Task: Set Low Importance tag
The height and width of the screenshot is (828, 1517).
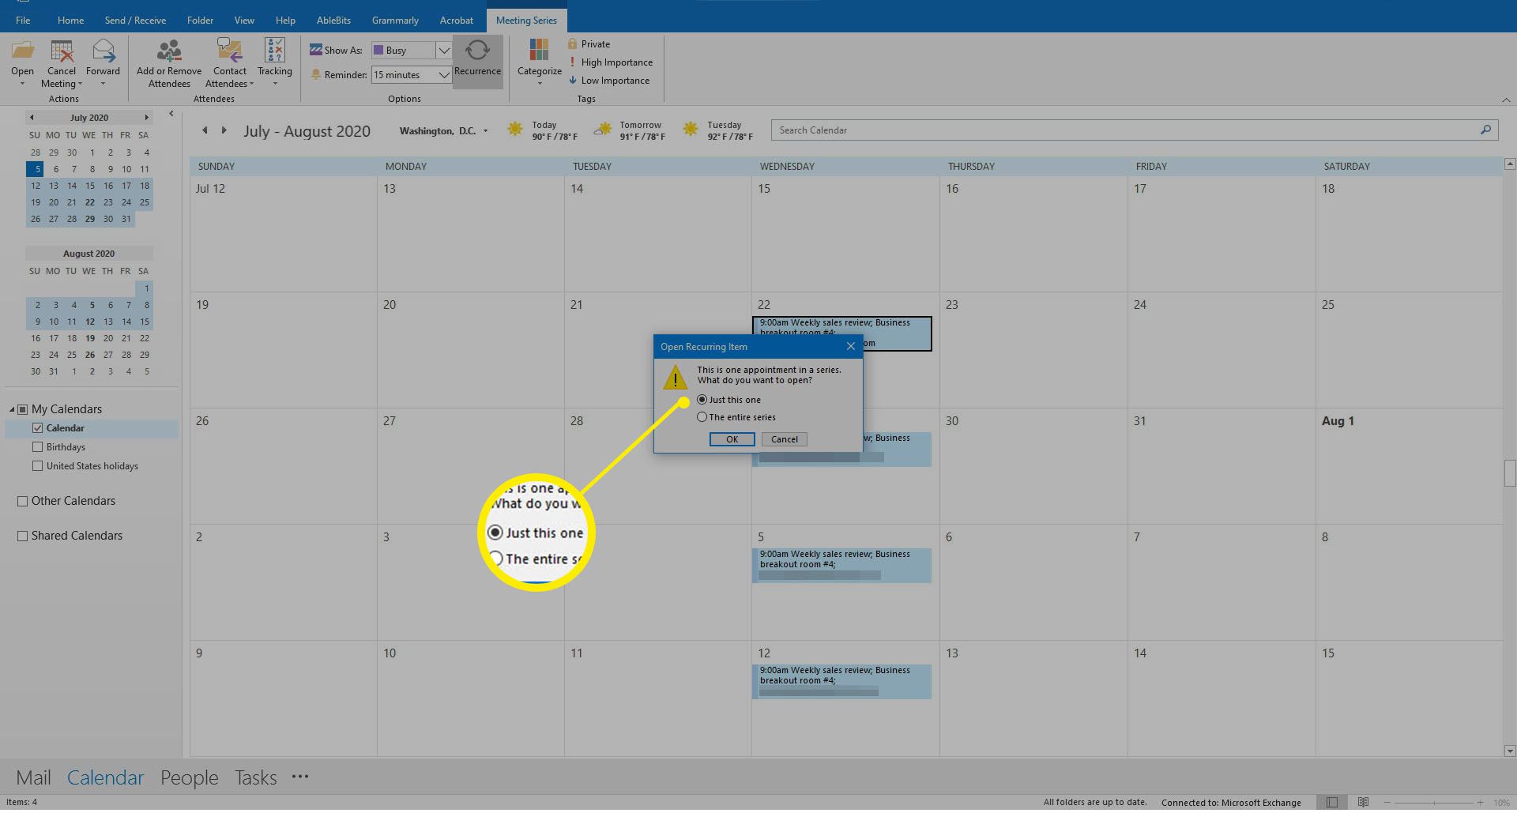Action: click(x=609, y=81)
